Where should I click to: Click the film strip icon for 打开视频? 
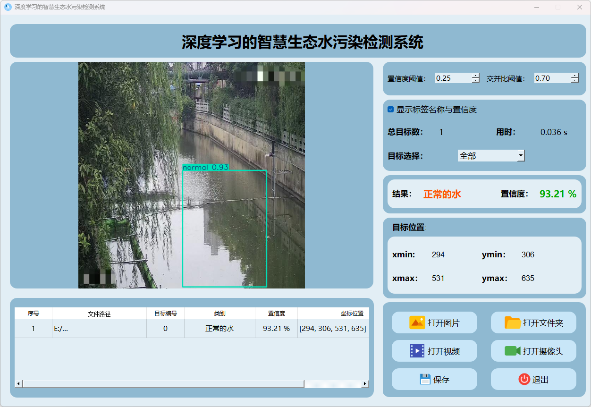[417, 351]
